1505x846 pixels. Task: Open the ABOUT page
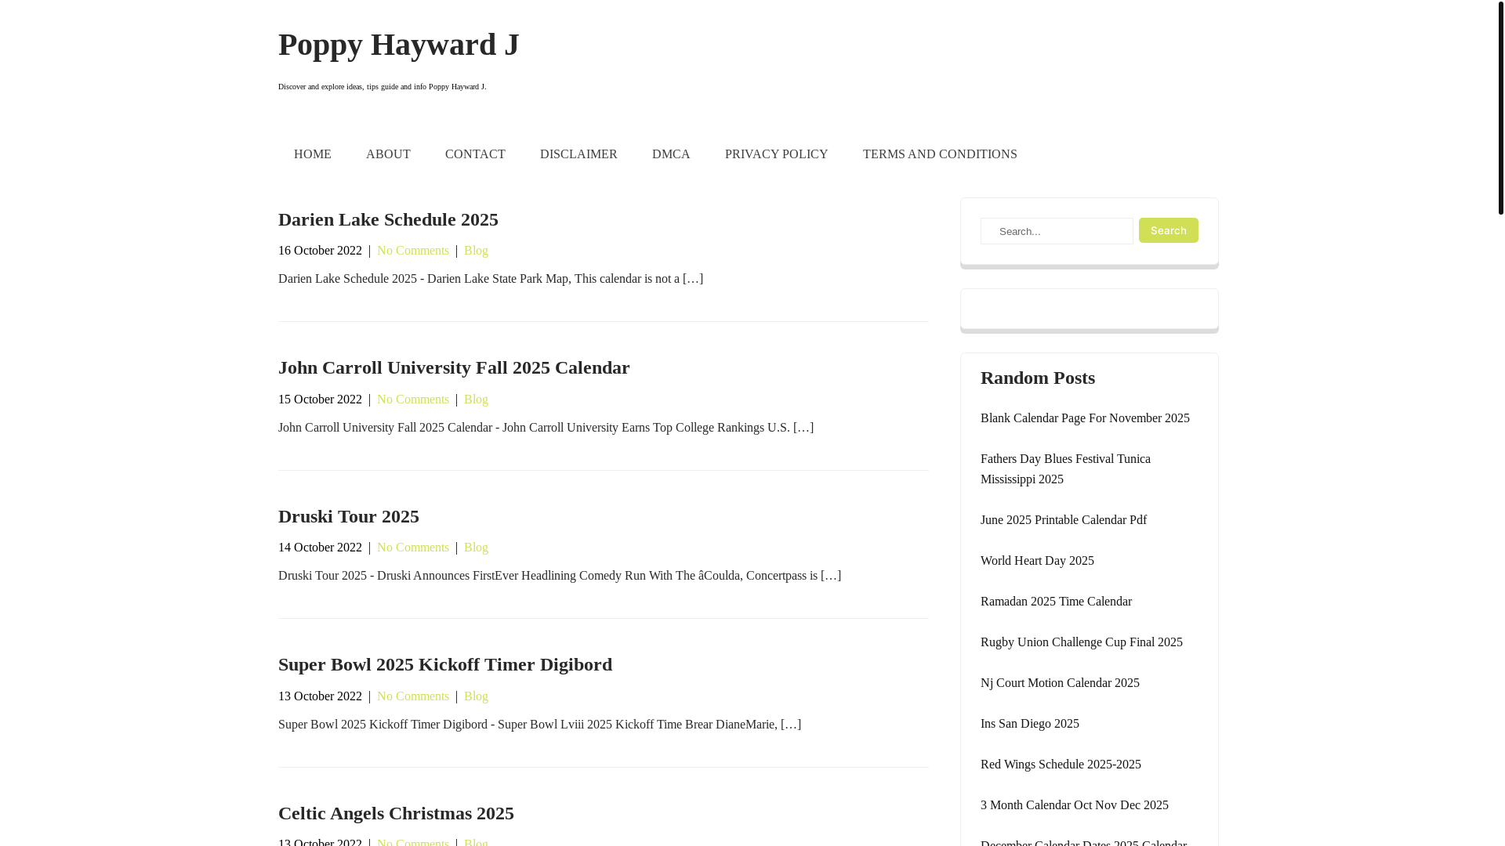tap(388, 154)
